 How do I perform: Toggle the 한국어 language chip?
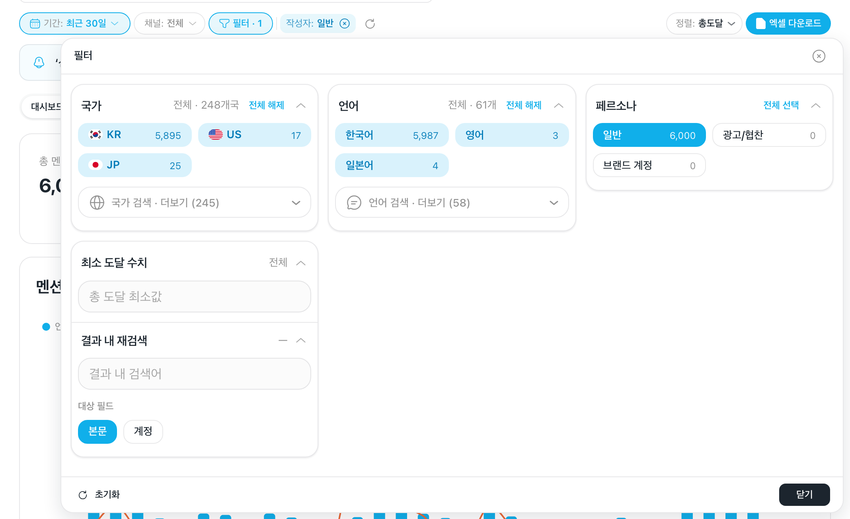[392, 135]
